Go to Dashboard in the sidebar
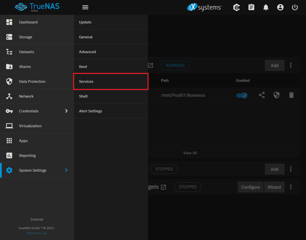Viewport: 306px width, 240px height. coord(28,22)
